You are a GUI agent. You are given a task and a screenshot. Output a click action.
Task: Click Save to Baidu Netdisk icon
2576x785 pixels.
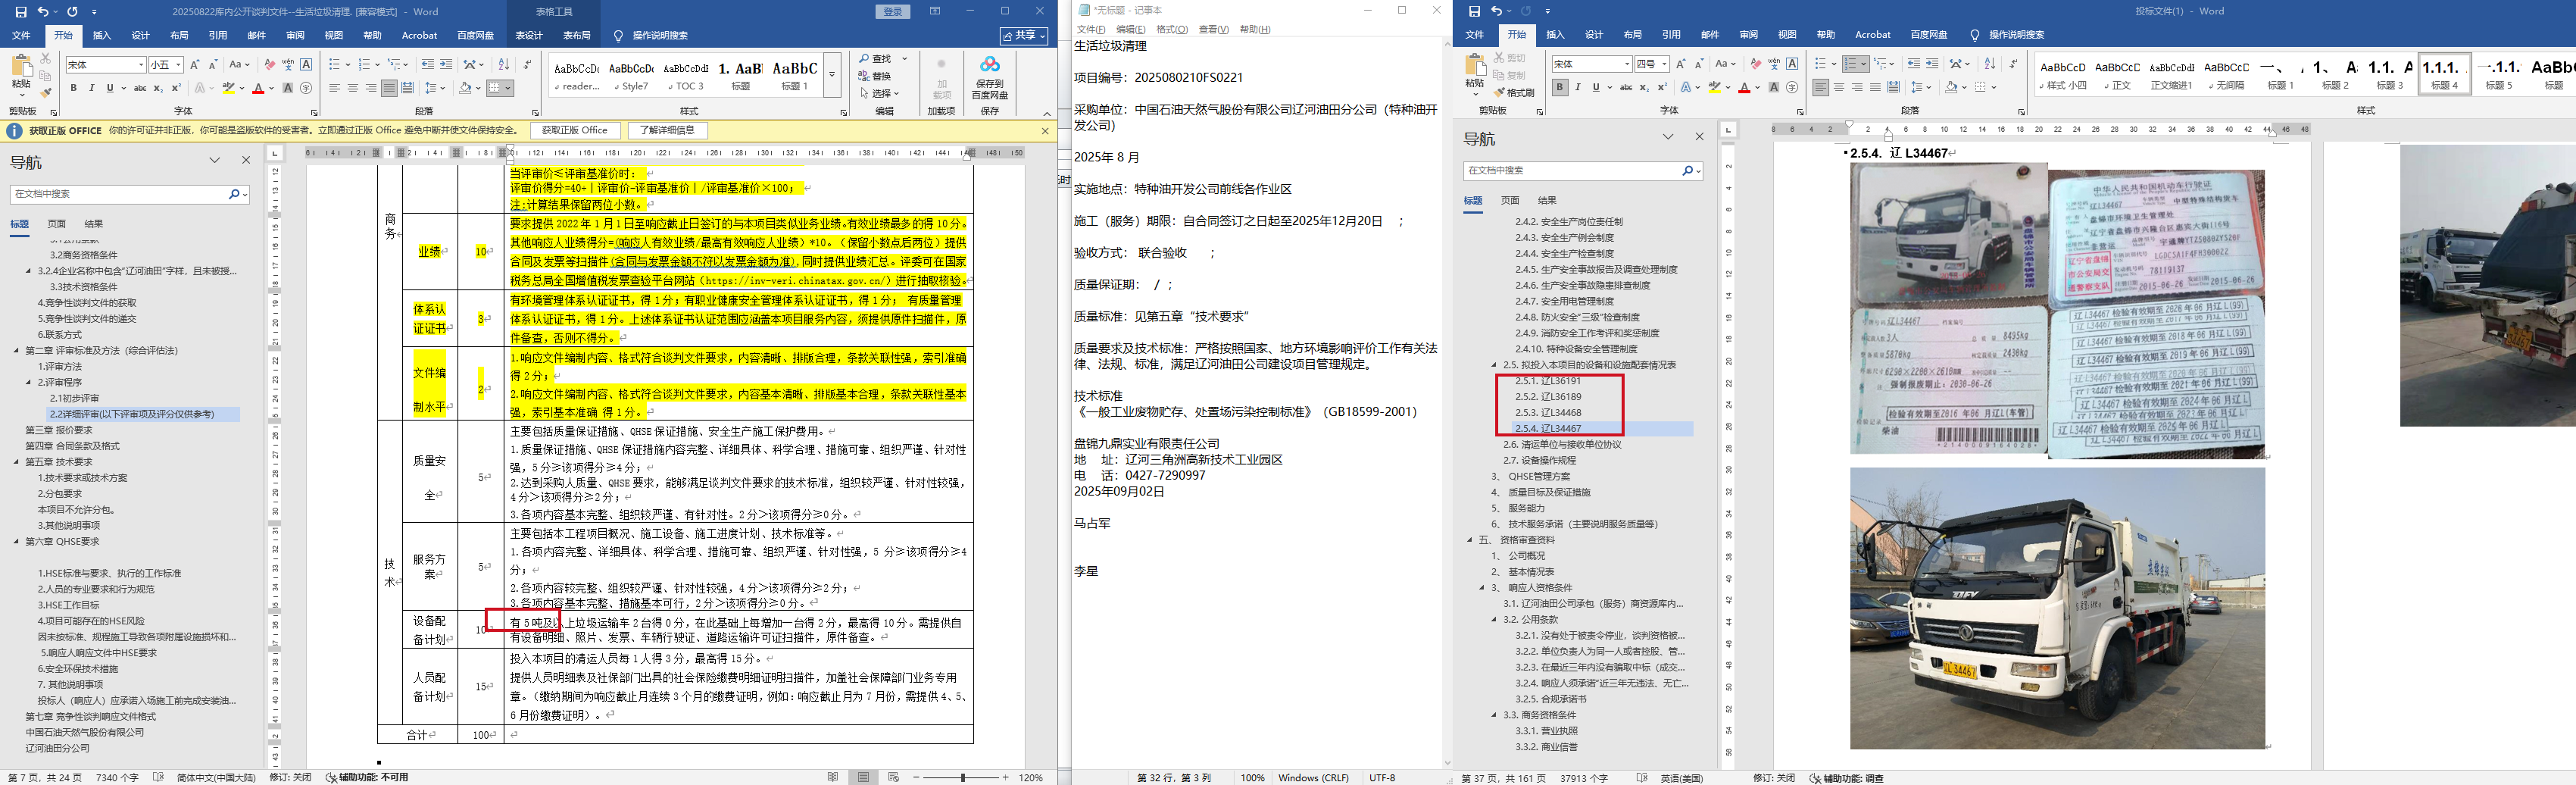pos(989,78)
